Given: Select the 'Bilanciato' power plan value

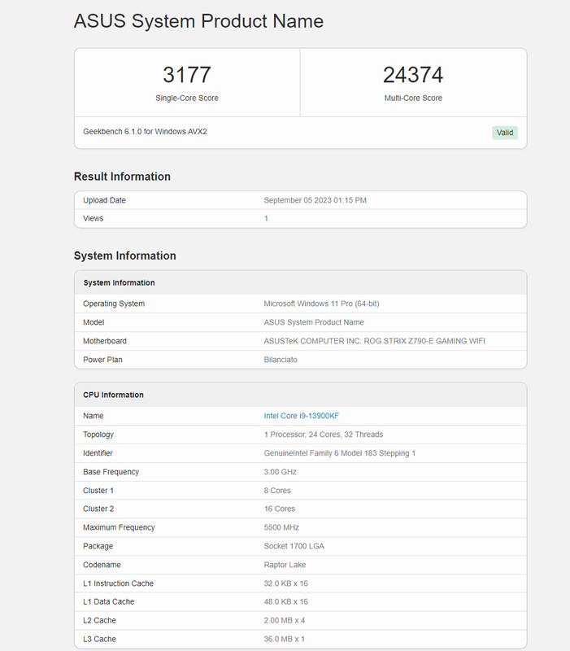Looking at the screenshot, I should tap(281, 360).
